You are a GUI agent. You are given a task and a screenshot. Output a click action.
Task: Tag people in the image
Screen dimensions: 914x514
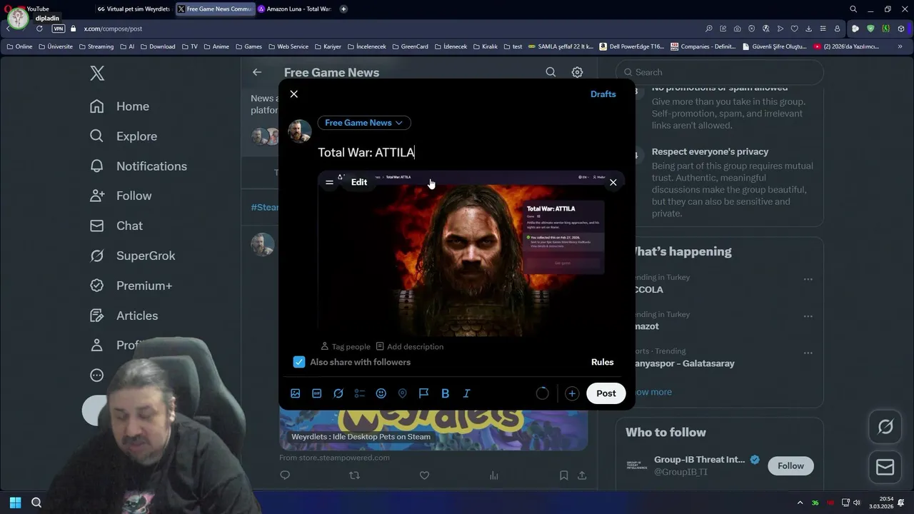(x=346, y=346)
